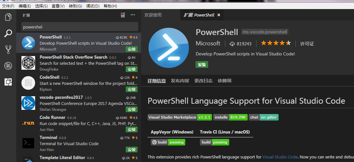Image resolution: width=354 pixels, height=162 pixels.
Task: Install the Code Runner extension
Action: click(132, 129)
